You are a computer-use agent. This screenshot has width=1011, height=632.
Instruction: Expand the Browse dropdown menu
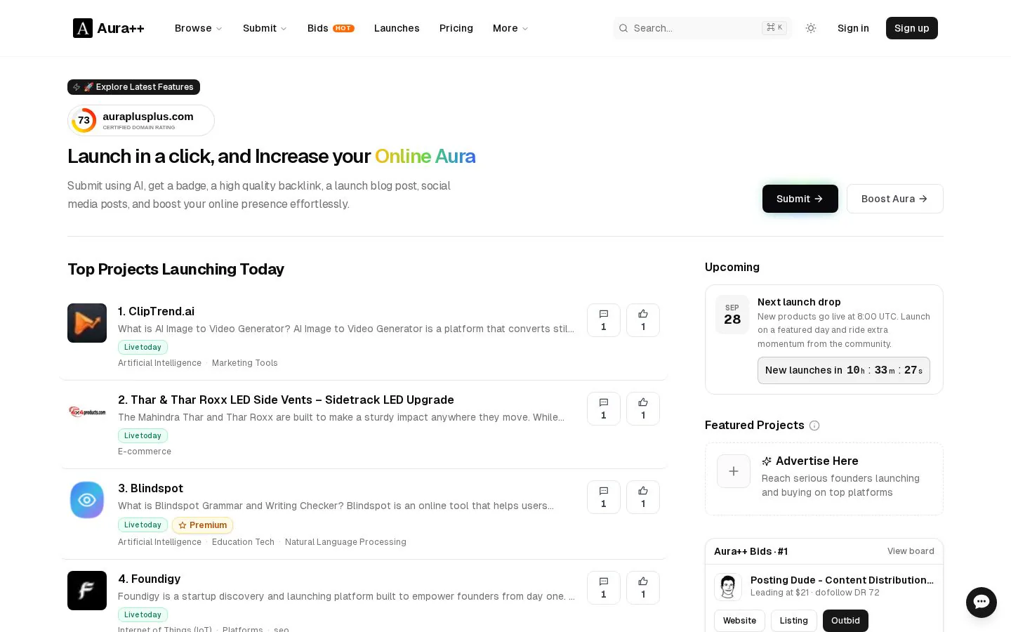coord(199,28)
